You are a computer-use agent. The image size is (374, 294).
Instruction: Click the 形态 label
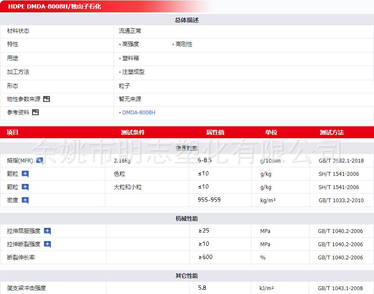click(x=13, y=86)
